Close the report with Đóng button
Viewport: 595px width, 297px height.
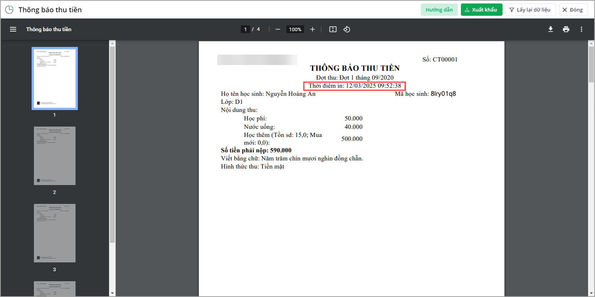coord(573,10)
